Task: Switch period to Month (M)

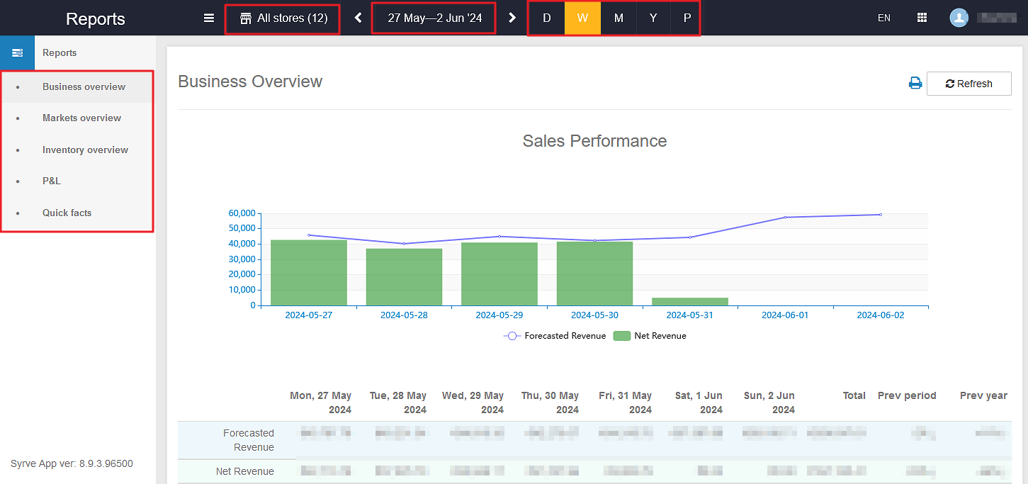Action: click(619, 18)
